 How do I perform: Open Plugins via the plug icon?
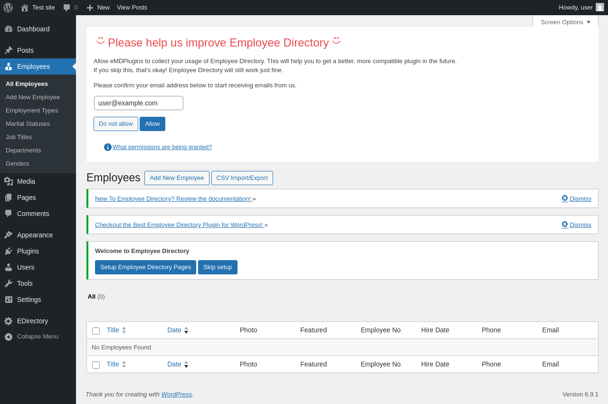pyautogui.click(x=9, y=251)
